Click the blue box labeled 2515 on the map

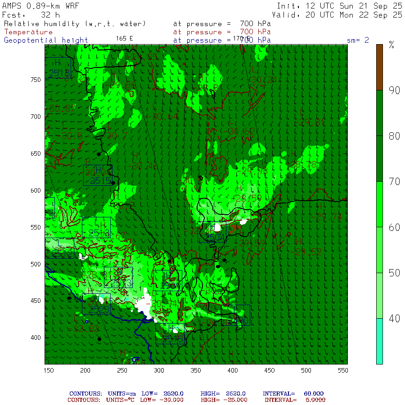(x=98, y=175)
